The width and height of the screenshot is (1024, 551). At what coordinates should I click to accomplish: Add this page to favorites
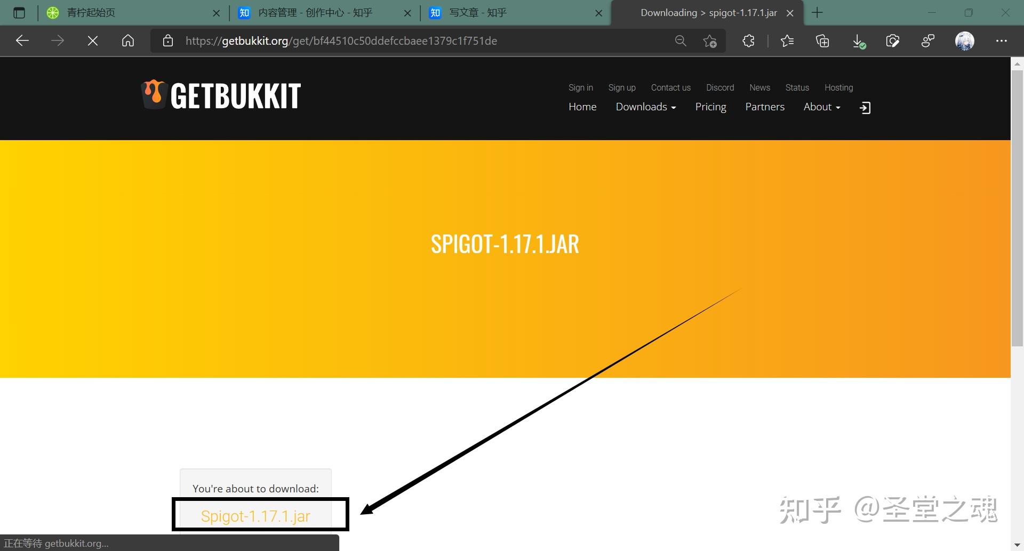[710, 40]
